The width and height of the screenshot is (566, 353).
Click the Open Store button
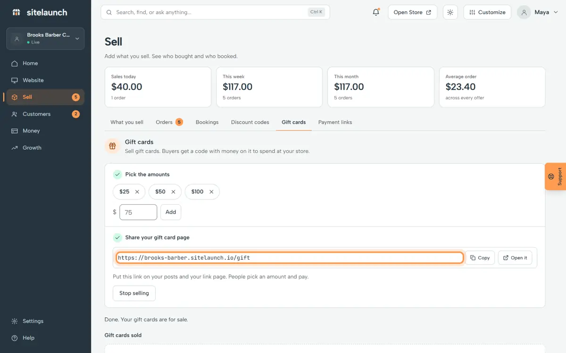click(413, 12)
